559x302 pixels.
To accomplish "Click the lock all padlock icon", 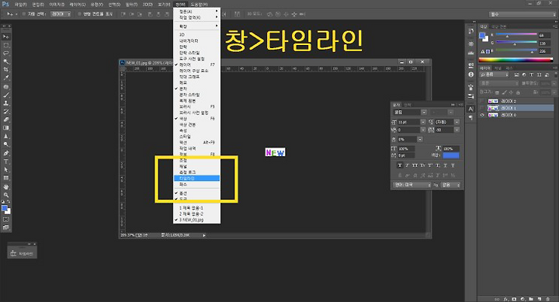I will [x=519, y=92].
